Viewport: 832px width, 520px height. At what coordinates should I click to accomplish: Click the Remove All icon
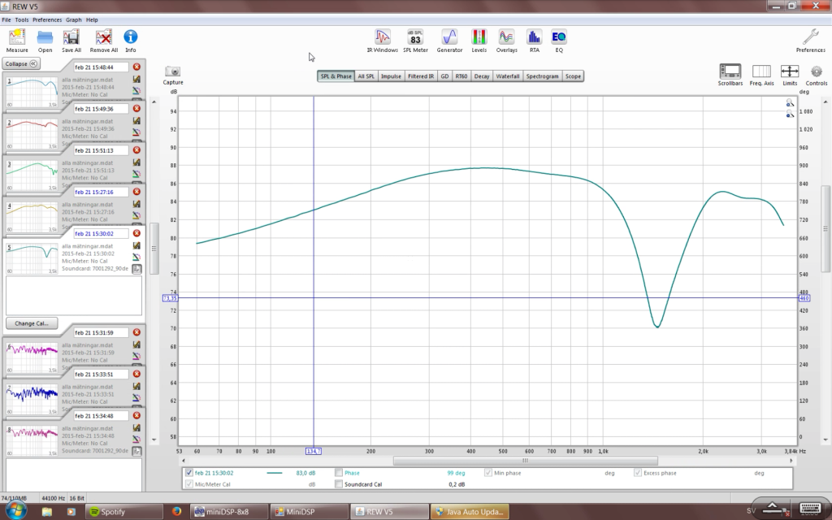click(103, 41)
